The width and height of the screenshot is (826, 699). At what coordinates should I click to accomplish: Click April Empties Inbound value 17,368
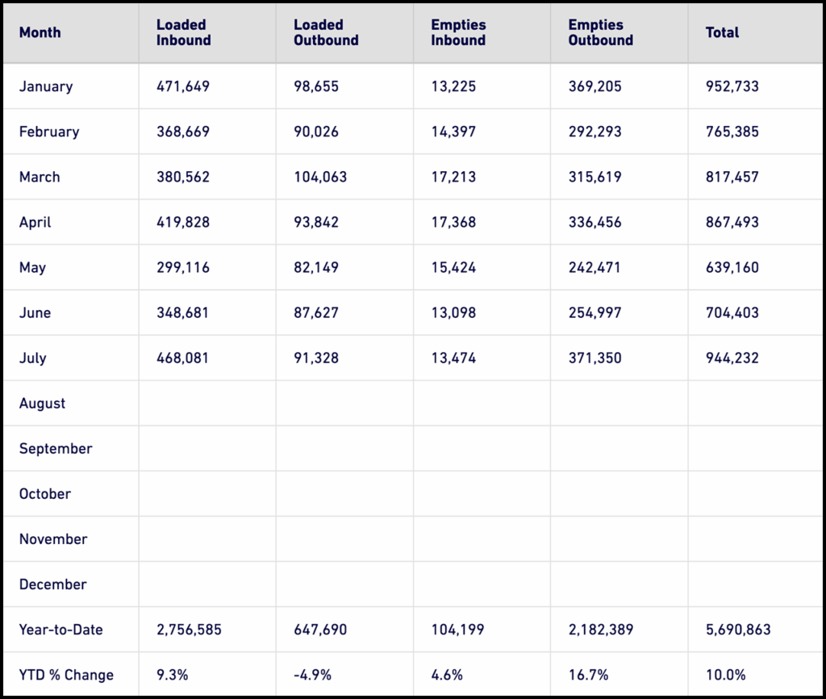453,222
